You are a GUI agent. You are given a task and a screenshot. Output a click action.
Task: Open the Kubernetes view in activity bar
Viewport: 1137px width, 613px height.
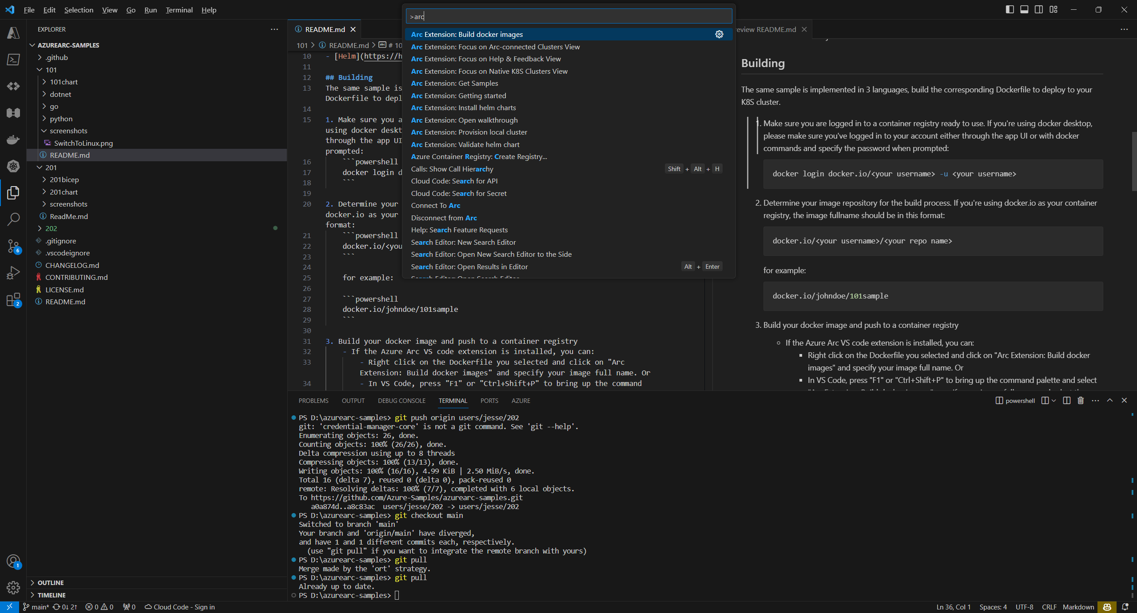[x=13, y=166]
